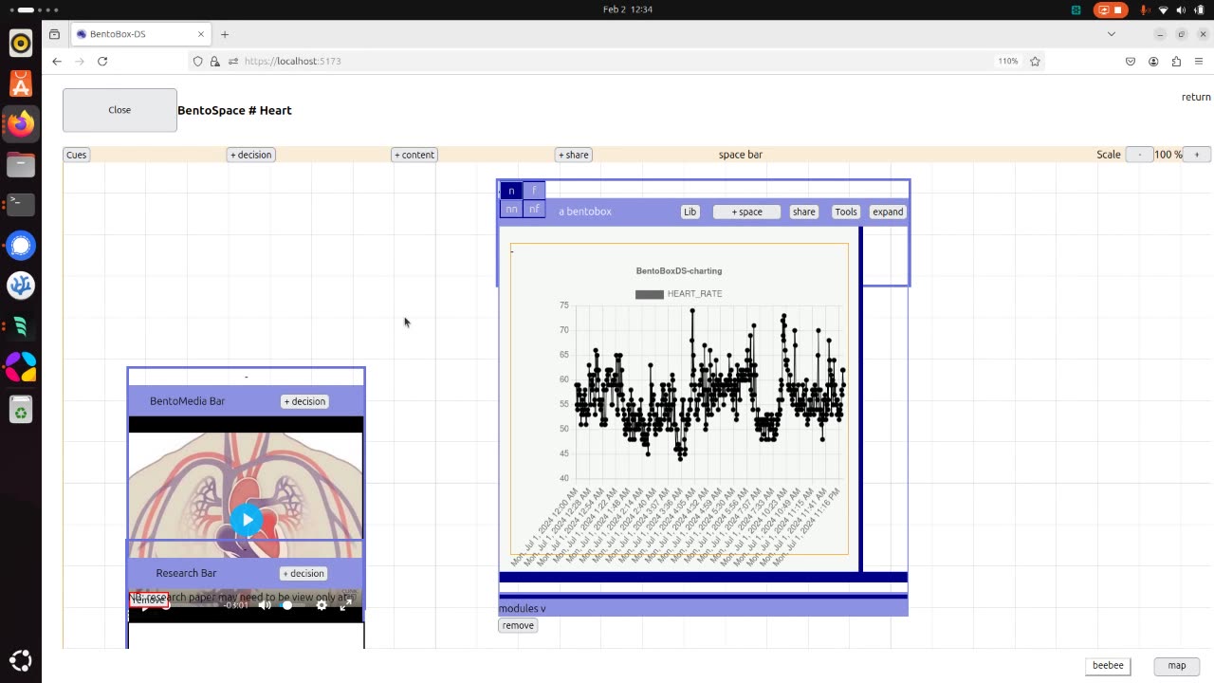Open Firefox View icon
Screen dimensions: 1214x683
(54, 34)
